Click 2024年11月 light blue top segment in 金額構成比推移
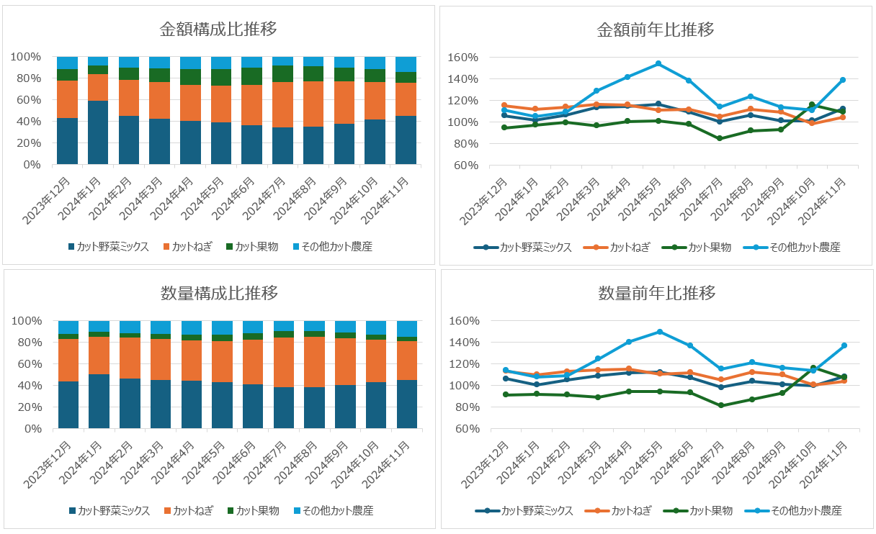Screen dimensions: 876x534 tap(406, 64)
